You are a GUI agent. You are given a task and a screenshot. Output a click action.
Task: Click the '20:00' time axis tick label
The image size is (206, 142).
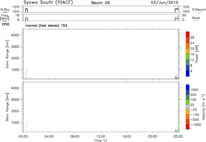[x=152, y=136]
